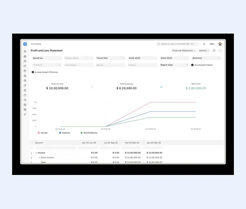Click the Oct 24-Dec 24 column header

(132, 143)
